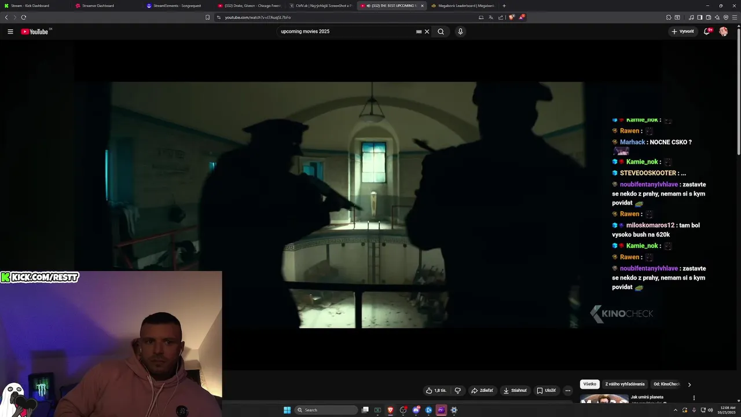This screenshot has width=741, height=417.
Task: Open Jak umírá planeta thumbnail
Action: [604, 398]
